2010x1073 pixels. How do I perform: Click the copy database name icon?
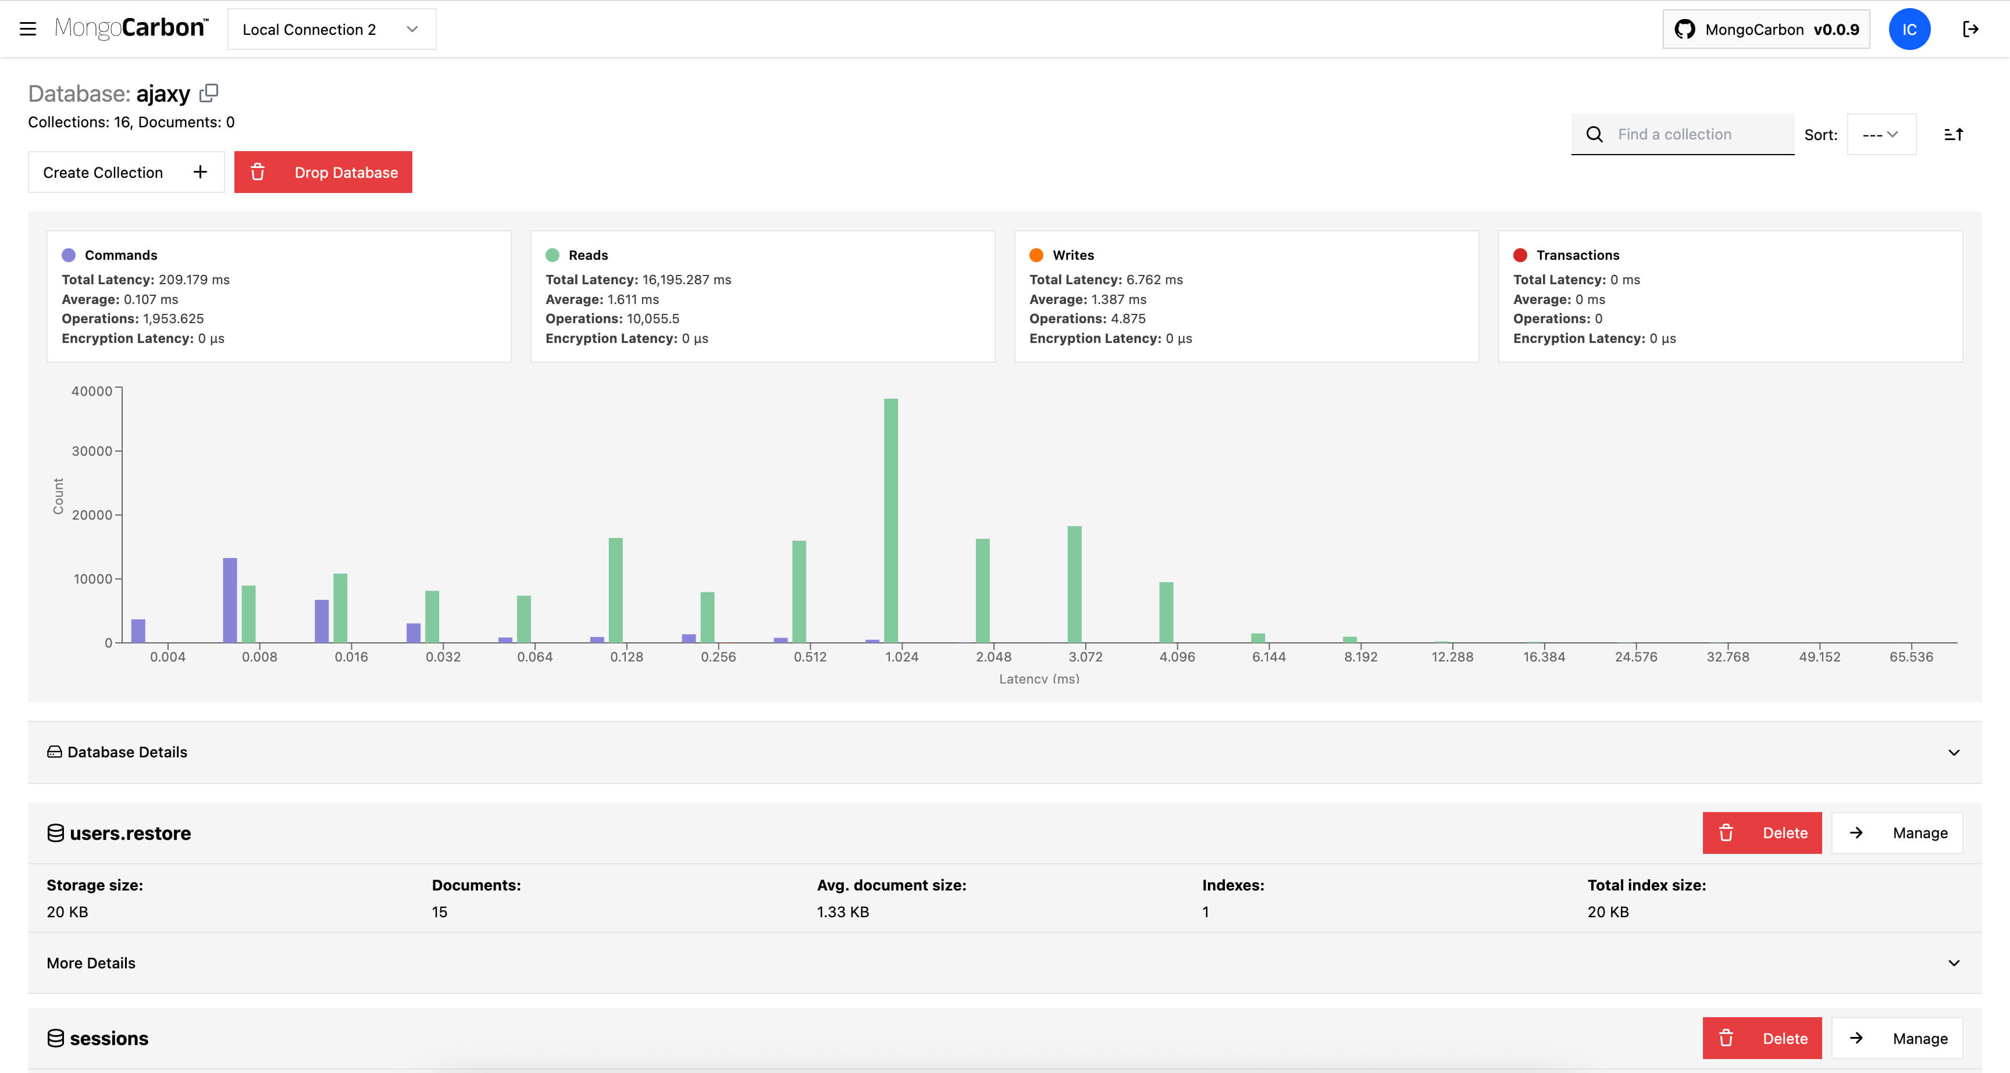pos(209,93)
